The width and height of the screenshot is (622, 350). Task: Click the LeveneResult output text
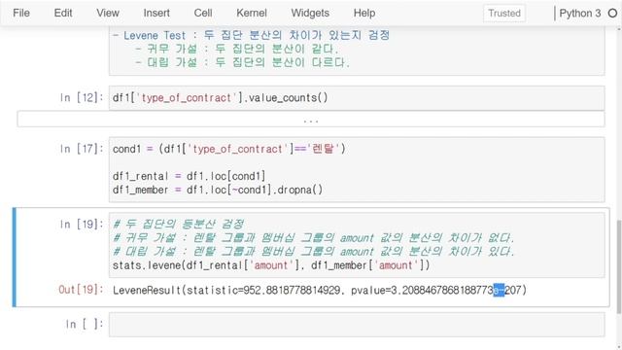pos(320,290)
